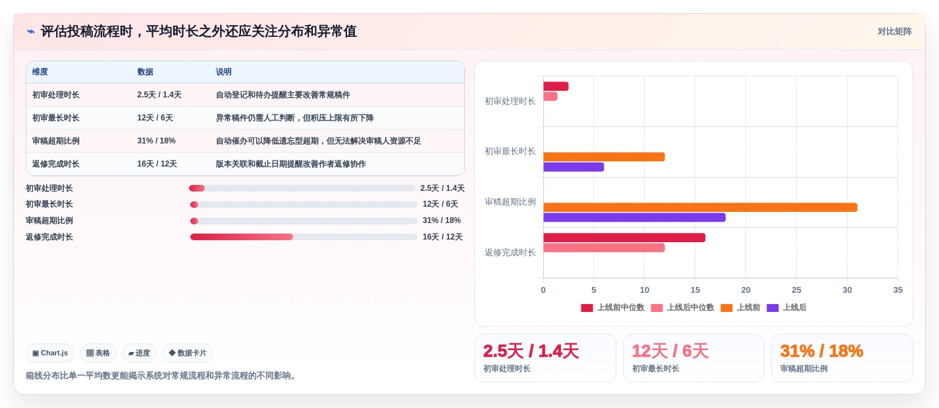Click the 说明 column header
This screenshot has width=939, height=408.
224,72
